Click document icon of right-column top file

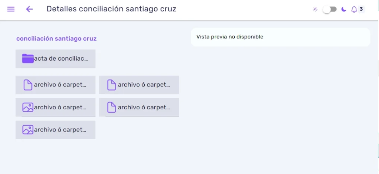click(x=111, y=85)
